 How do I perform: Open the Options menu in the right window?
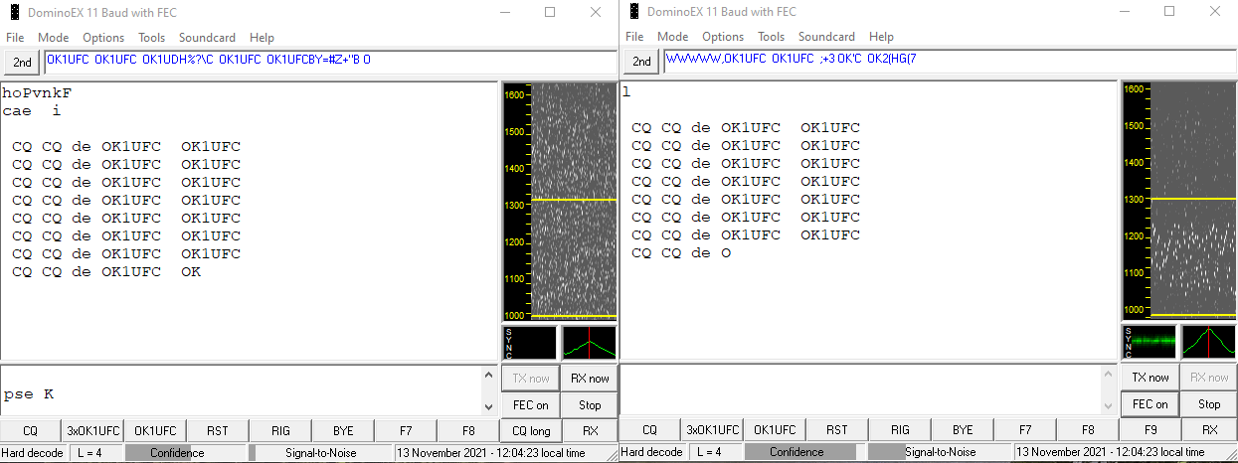(723, 37)
